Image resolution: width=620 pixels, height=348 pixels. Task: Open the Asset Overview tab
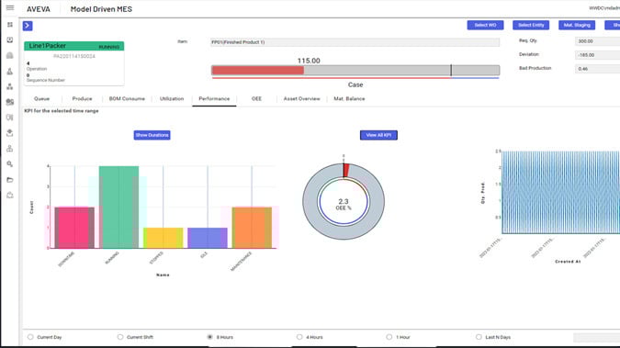click(x=301, y=99)
